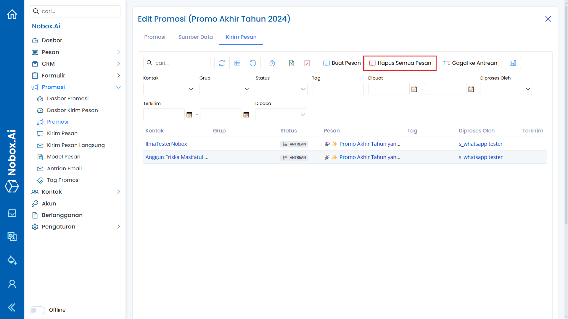Open the IlmaTesterNobox contact link

[x=166, y=144]
